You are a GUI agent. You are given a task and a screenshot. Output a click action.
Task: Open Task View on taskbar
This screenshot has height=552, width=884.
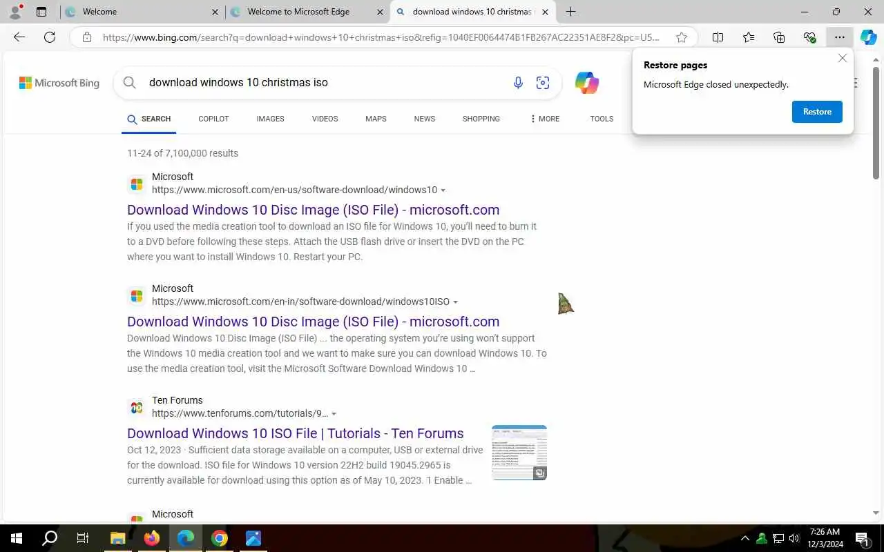tap(83, 538)
